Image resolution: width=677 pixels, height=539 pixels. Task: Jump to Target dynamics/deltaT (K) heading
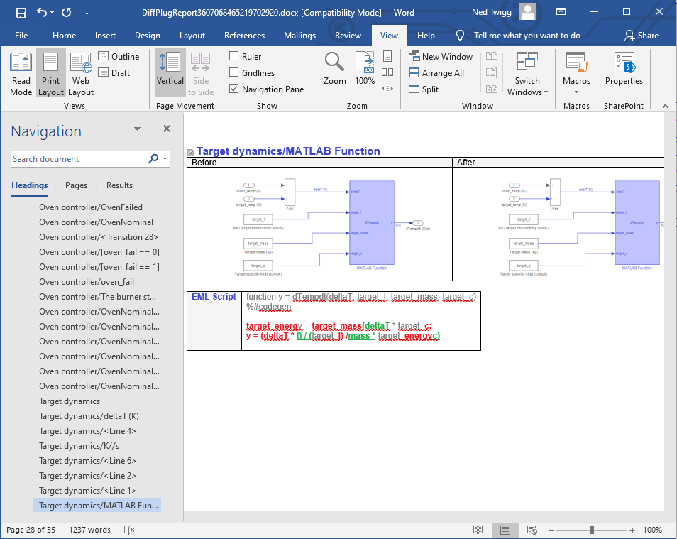pyautogui.click(x=89, y=416)
